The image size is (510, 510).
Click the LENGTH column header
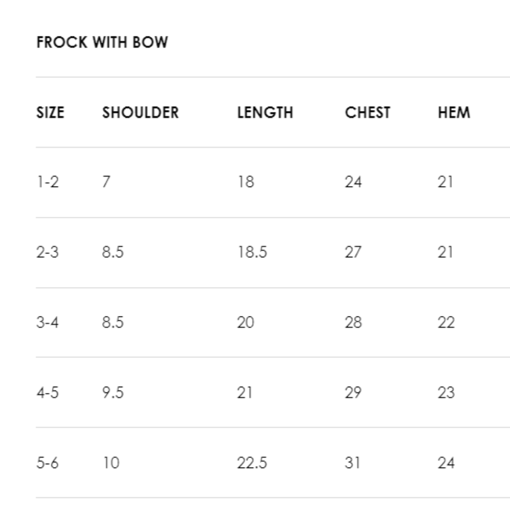[x=265, y=112]
